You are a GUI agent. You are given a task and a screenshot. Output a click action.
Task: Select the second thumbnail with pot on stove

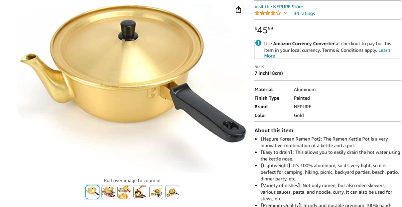(x=108, y=192)
